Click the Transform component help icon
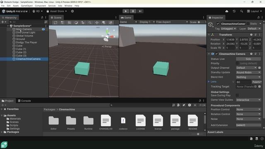This screenshot has width=265, height=149. tap(251, 35)
